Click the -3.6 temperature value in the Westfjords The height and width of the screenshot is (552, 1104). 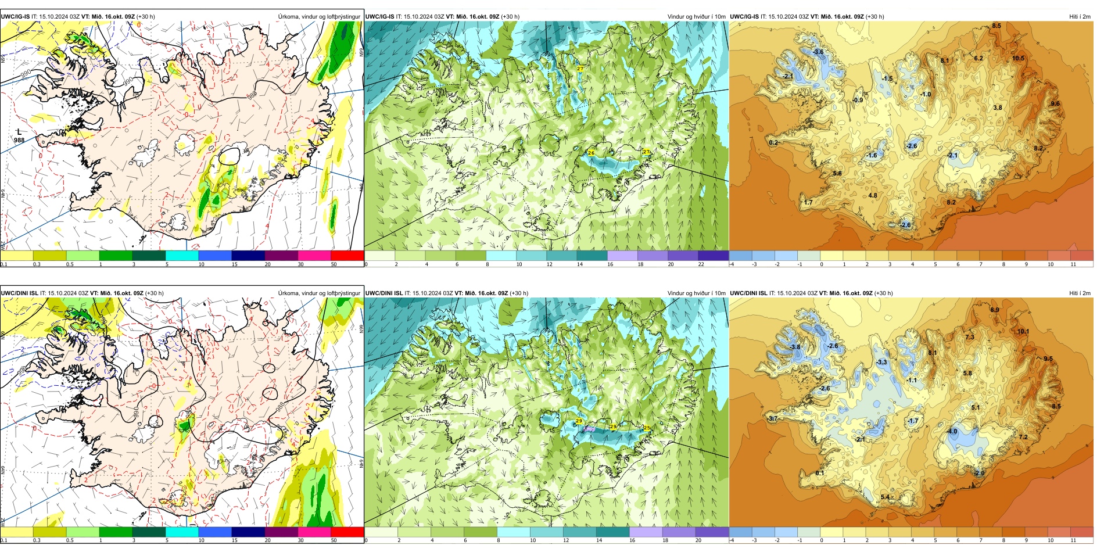(818, 52)
